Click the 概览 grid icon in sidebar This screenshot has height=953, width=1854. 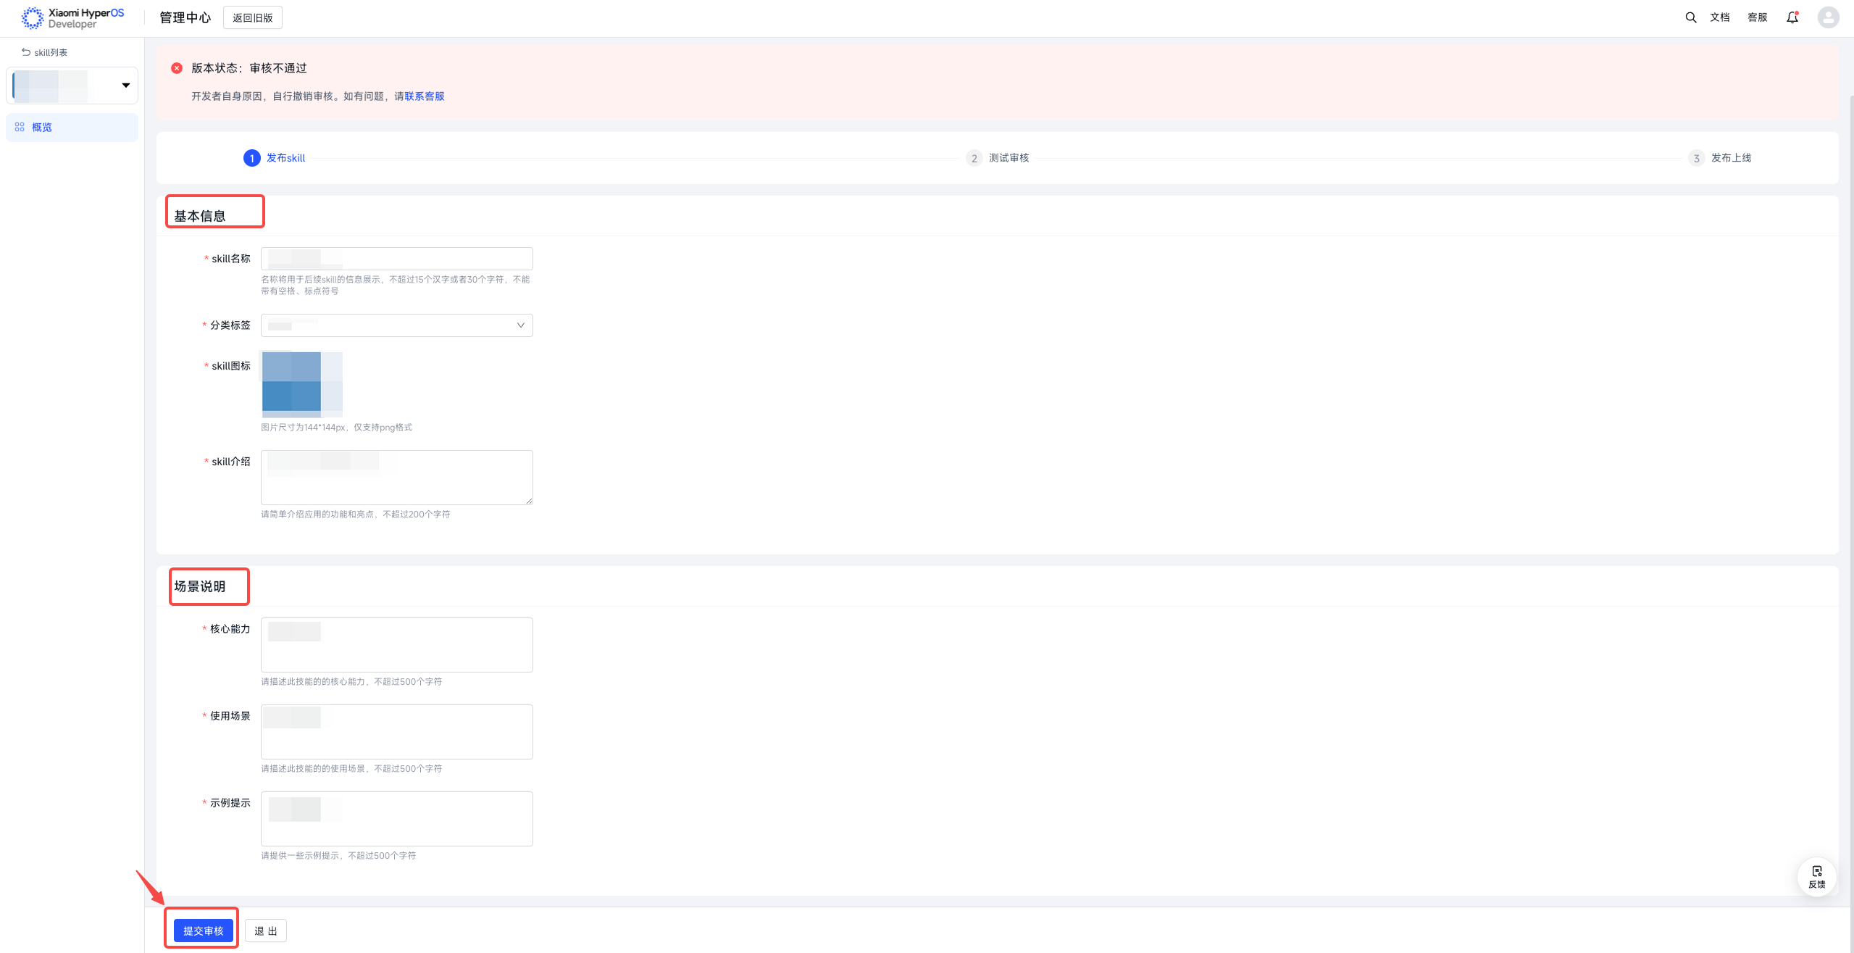click(20, 127)
